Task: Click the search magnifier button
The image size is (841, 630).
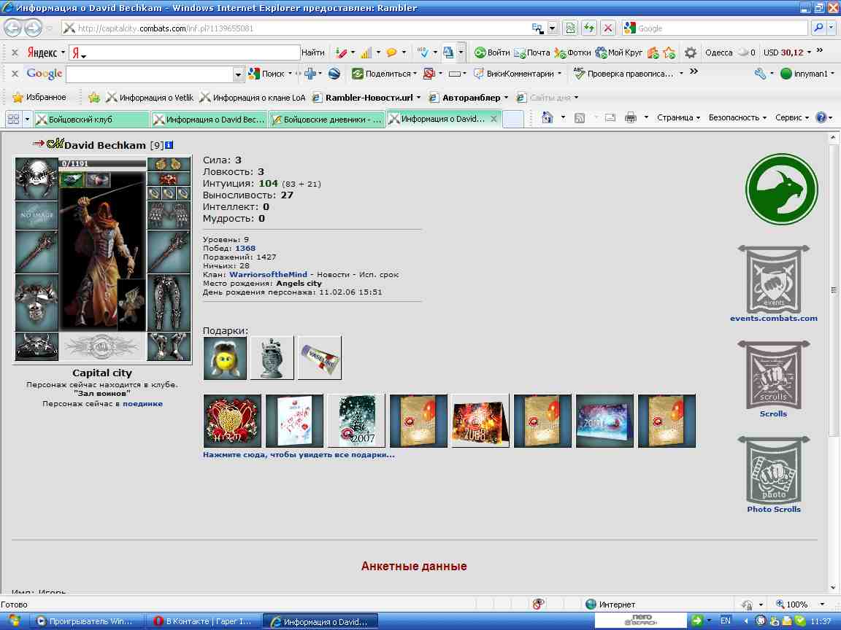Action: coord(818,28)
